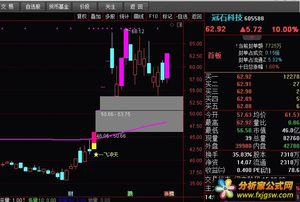Click 买一 bid row price 62.92

point(244,77)
